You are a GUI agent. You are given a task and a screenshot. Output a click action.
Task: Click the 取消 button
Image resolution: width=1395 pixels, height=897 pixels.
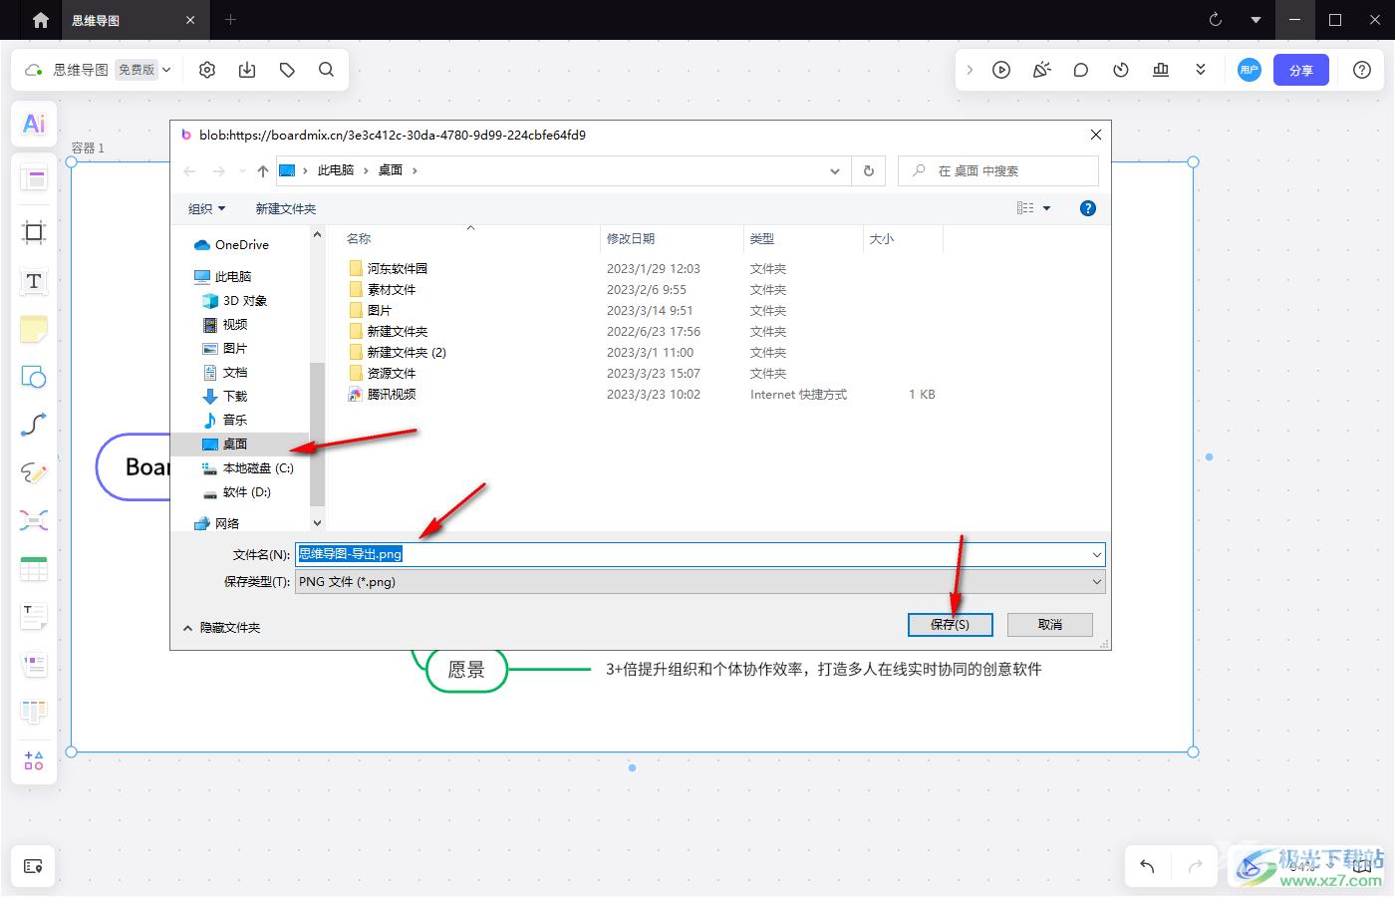coord(1050,624)
